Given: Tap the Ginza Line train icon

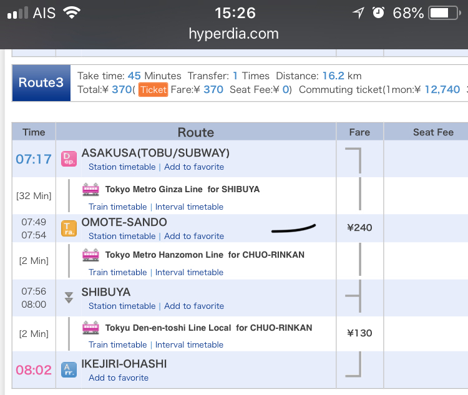Looking at the screenshot, I should [x=90, y=189].
